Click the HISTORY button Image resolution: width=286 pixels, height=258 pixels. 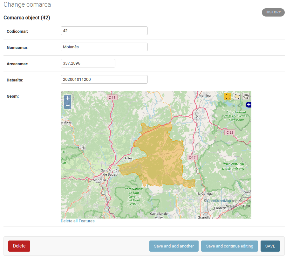click(273, 12)
